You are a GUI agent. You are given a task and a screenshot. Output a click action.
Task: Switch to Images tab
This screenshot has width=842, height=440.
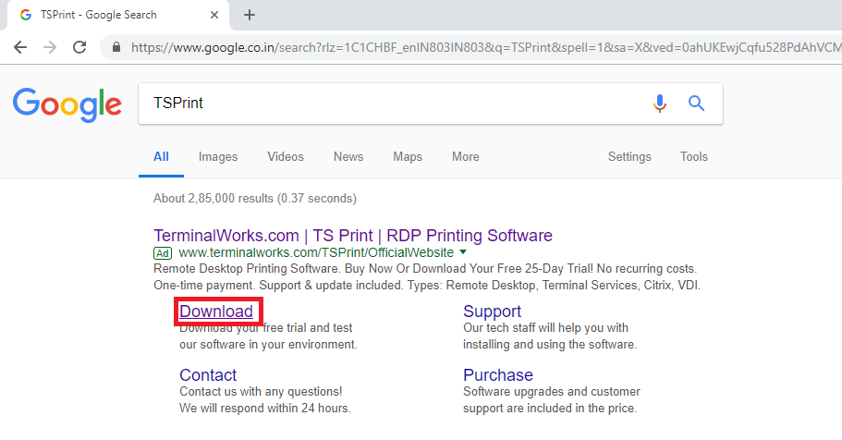[x=218, y=157]
